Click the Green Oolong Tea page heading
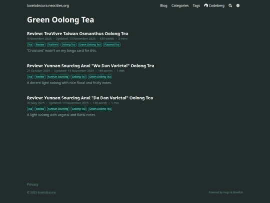270x203 pixels. [x=60, y=20]
